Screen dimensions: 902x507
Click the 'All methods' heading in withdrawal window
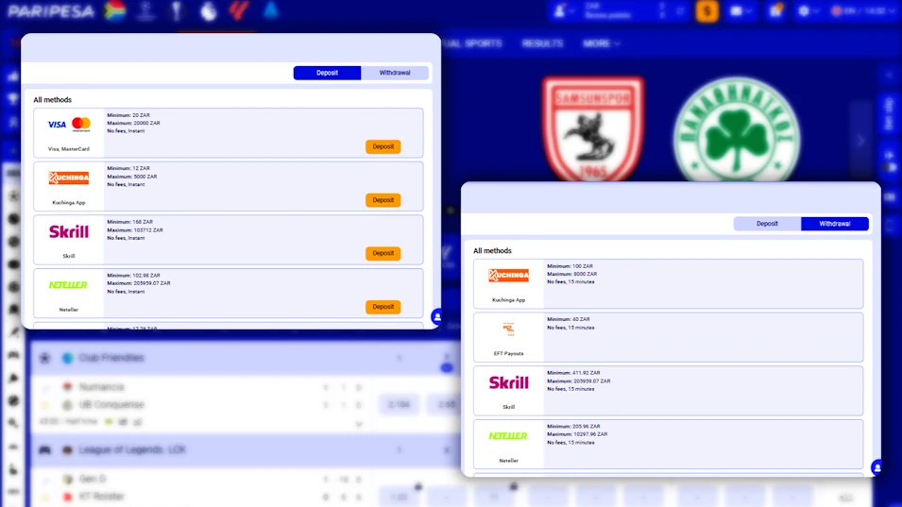(492, 250)
